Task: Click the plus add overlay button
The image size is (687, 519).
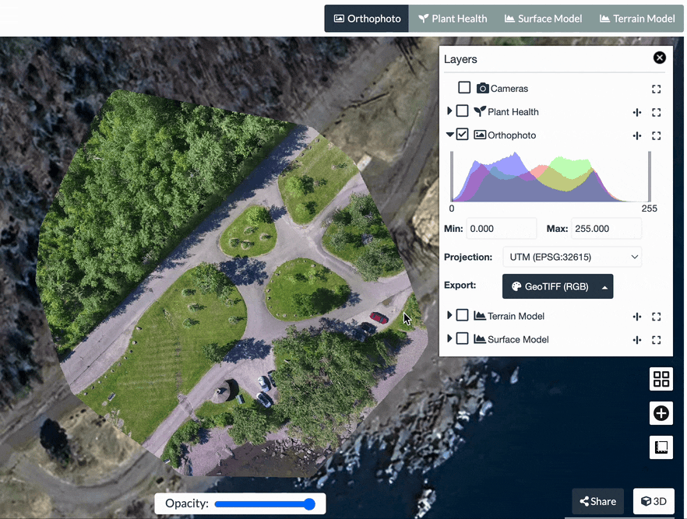Action: [x=661, y=413]
